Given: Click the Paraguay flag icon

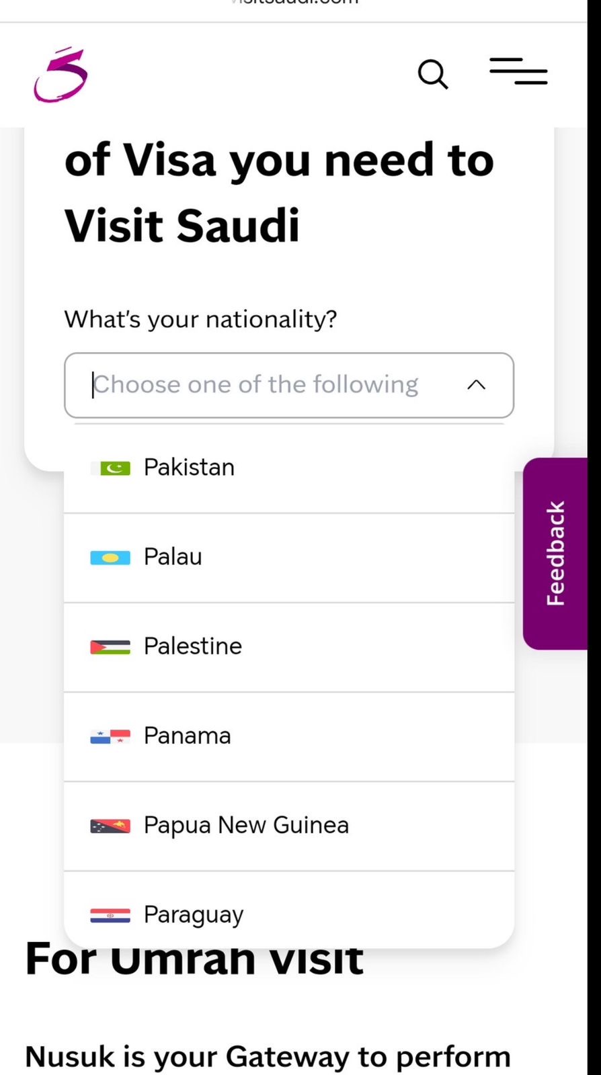Looking at the screenshot, I should (x=110, y=915).
